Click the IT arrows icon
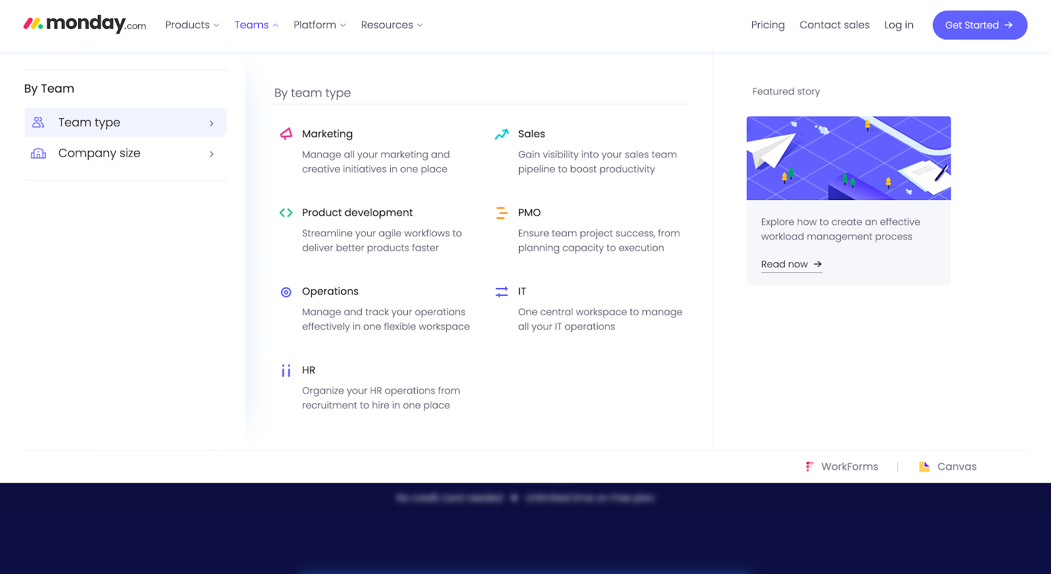 coord(502,292)
